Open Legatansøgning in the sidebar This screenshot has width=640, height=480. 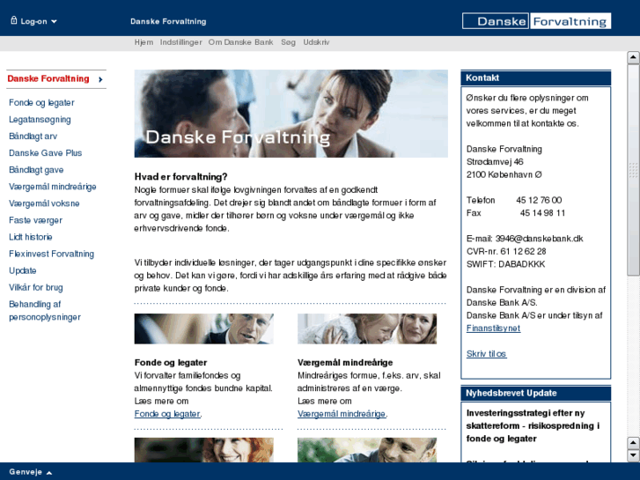pos(40,119)
